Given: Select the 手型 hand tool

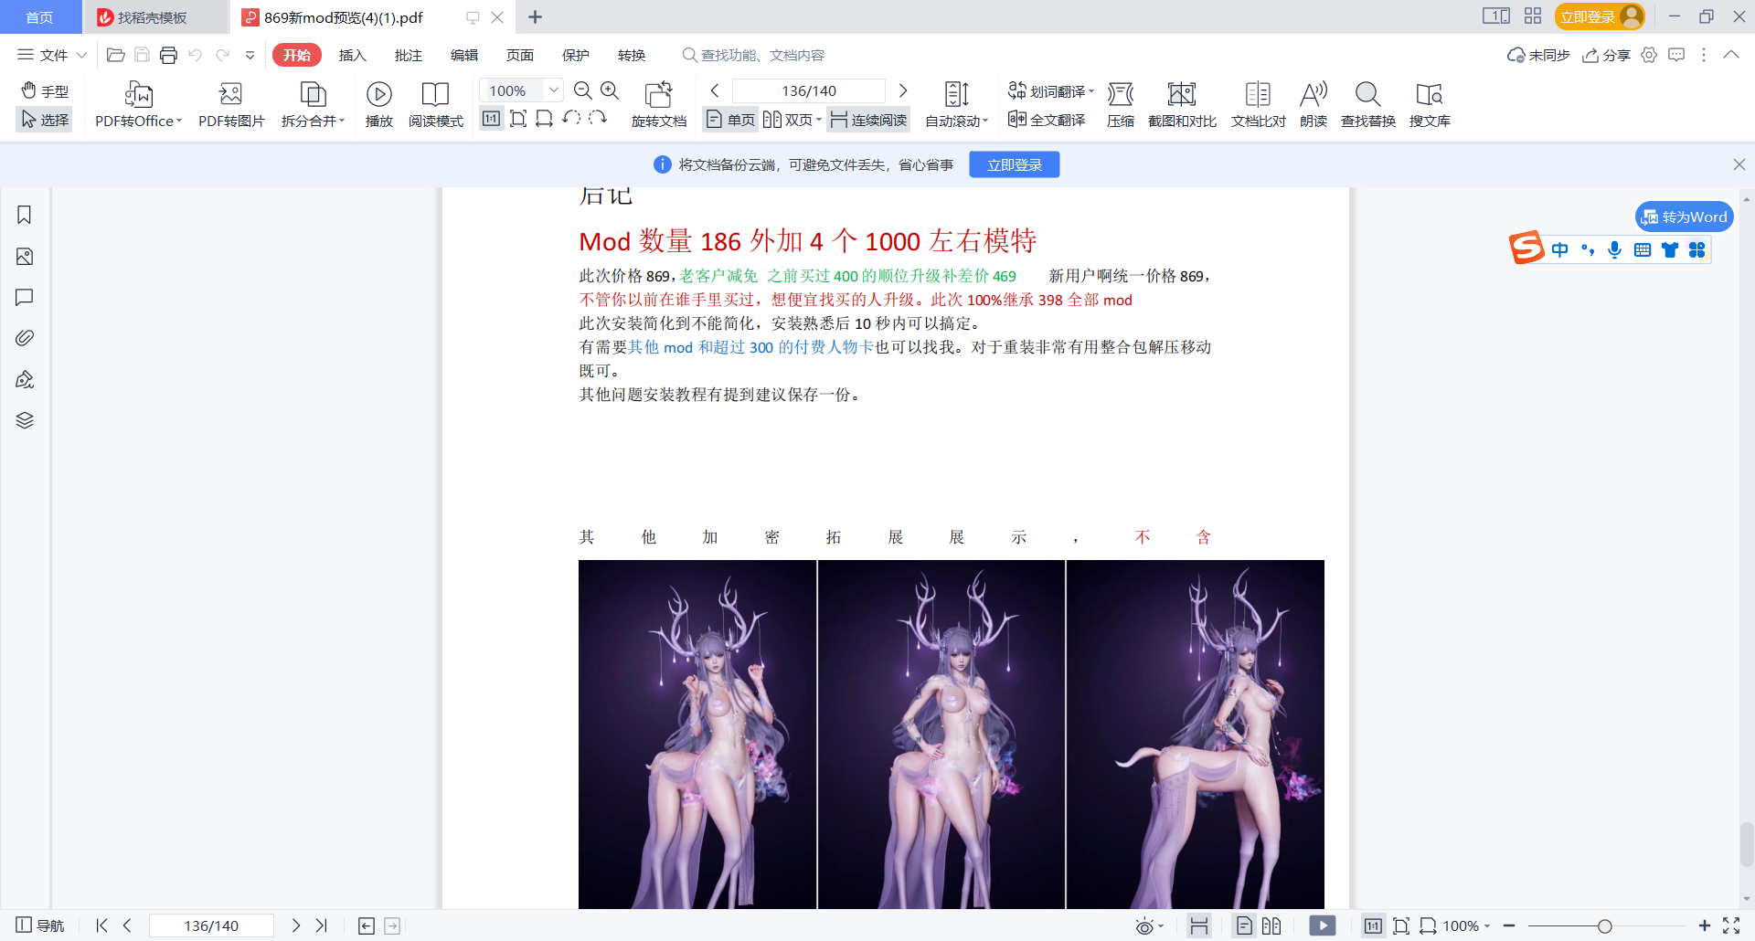Looking at the screenshot, I should pos(45,90).
